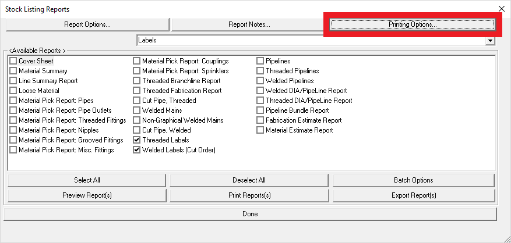The height and width of the screenshot is (243, 511).
Task: Check Material Pick Report: Couplings
Action: [x=136, y=61]
